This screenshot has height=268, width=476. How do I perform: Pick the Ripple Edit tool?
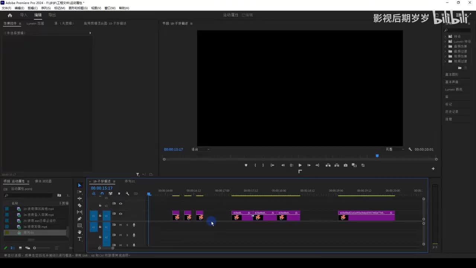click(80, 199)
